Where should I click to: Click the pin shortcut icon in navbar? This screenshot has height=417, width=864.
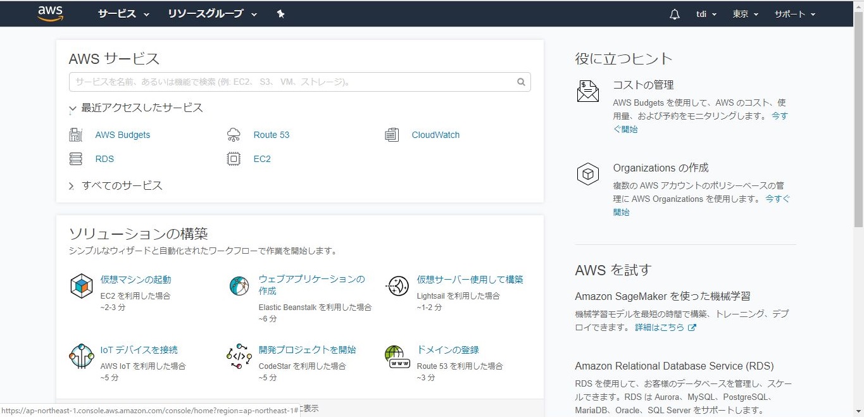point(280,14)
